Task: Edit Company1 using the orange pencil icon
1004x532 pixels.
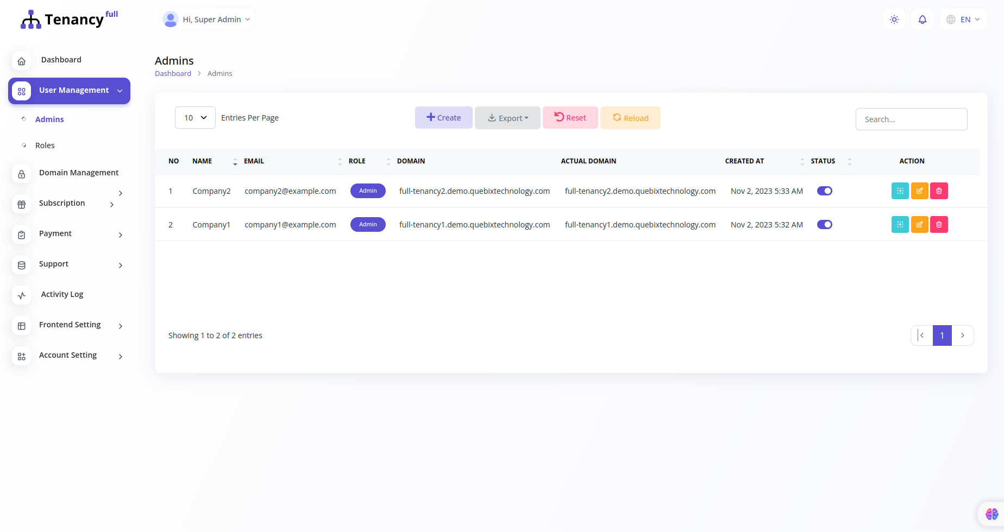Action: (919, 224)
